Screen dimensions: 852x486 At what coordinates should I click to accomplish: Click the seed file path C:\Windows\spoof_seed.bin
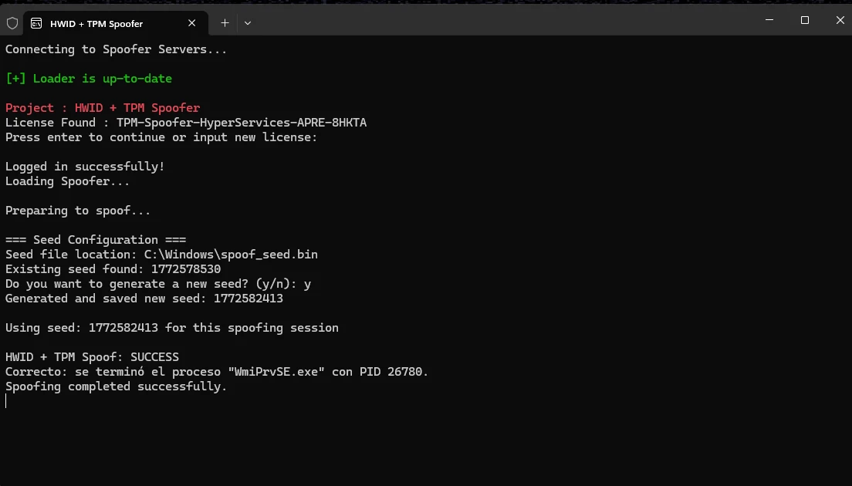(231, 255)
